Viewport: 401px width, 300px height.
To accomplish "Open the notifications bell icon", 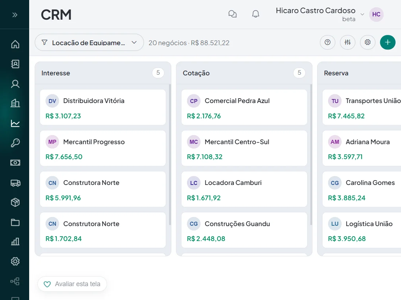I will (256, 14).
